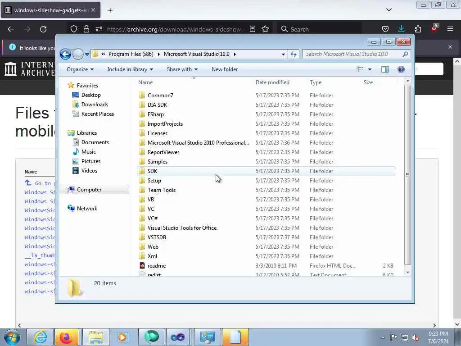Image resolution: width=461 pixels, height=346 pixels.
Task: Click the New folder button
Action: [225, 69]
